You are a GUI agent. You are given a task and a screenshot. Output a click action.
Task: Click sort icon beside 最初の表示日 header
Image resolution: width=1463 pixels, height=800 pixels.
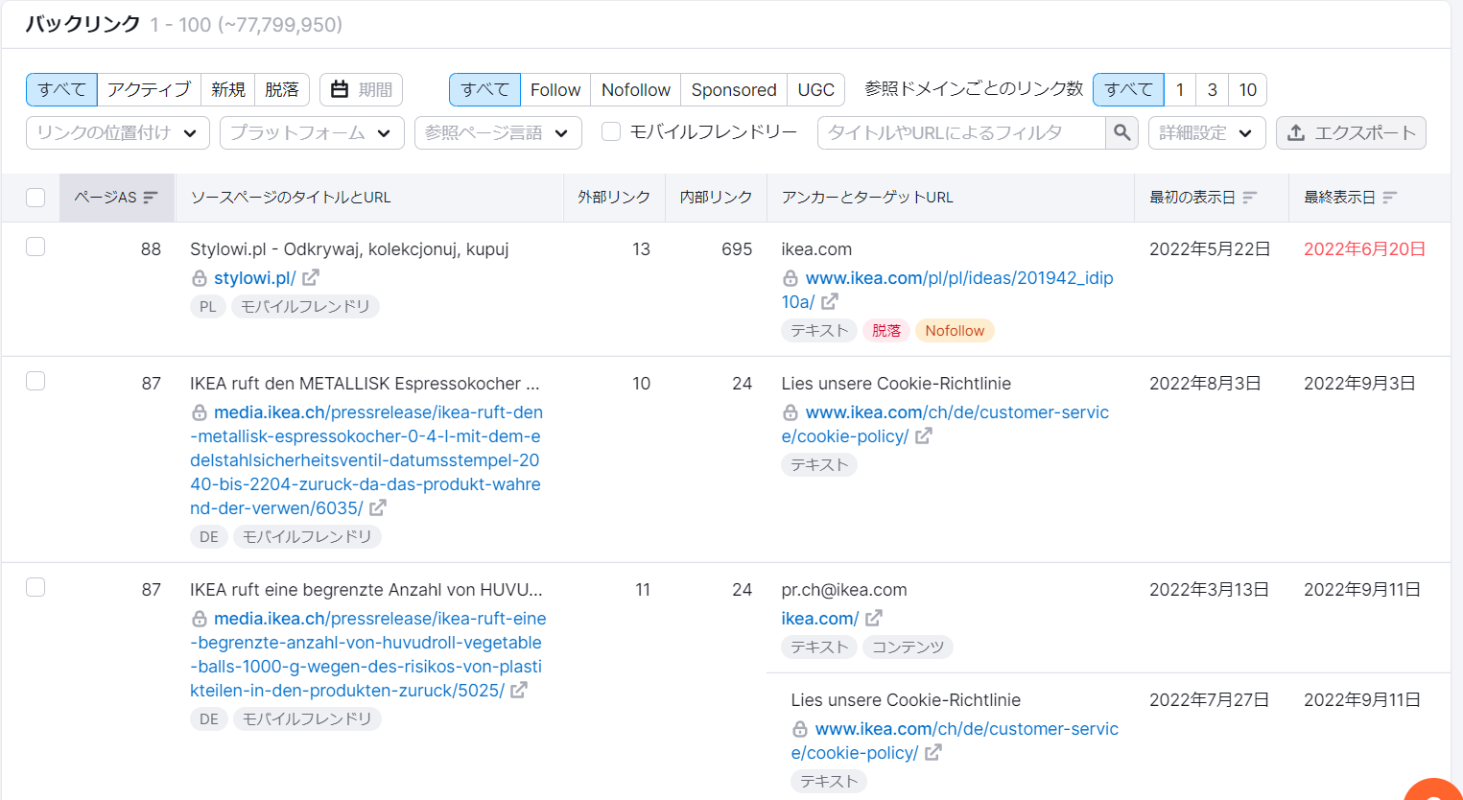pyautogui.click(x=1250, y=197)
